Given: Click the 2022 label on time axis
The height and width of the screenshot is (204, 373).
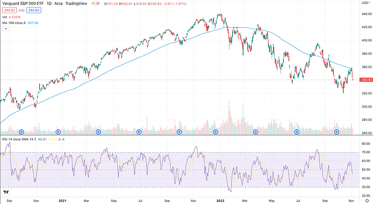Looking at the screenshot, I should (220, 201).
